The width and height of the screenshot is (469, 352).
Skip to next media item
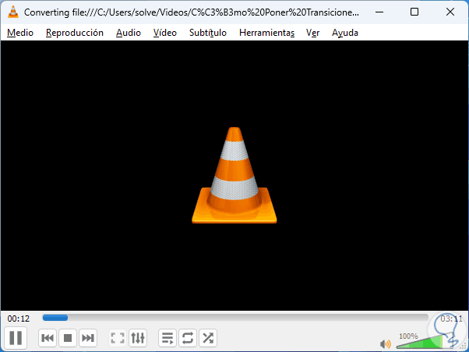click(88, 338)
